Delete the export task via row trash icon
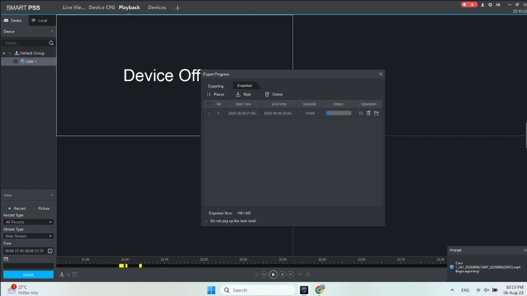Screen dimensions: 527x296 (369, 113)
